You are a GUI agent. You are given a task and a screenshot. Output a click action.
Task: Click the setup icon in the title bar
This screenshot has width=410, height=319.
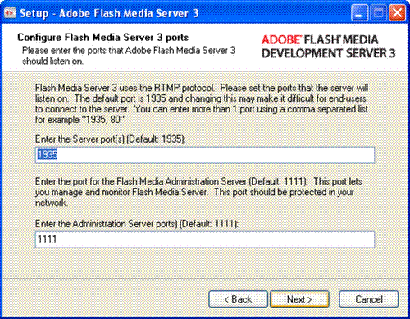tap(10, 13)
